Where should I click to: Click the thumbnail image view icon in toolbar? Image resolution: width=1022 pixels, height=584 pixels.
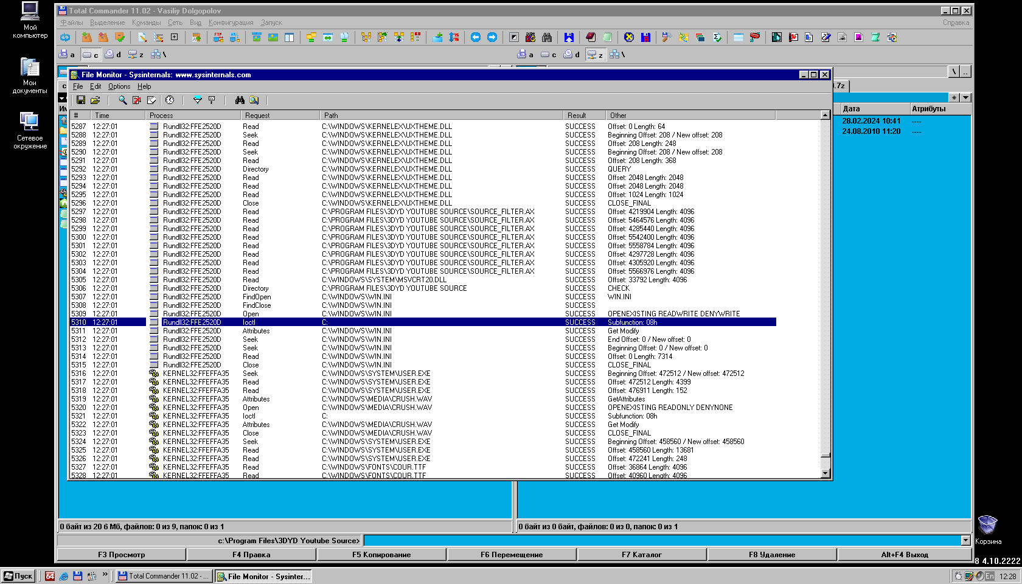click(x=273, y=37)
